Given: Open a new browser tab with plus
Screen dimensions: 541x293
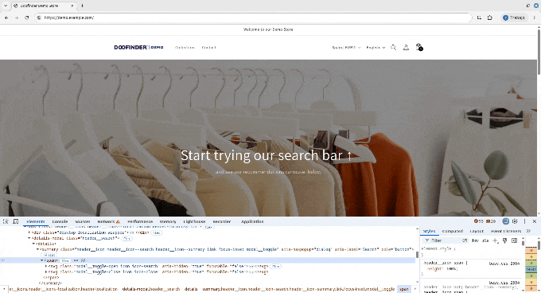Looking at the screenshot, I should point(82,6).
